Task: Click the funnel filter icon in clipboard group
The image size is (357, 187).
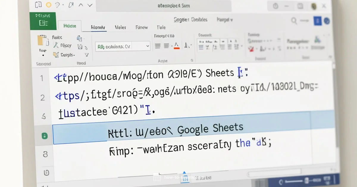Action: point(87,55)
